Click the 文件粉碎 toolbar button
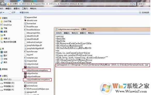Screen dimensions: 151x95 tap(144, 13)
